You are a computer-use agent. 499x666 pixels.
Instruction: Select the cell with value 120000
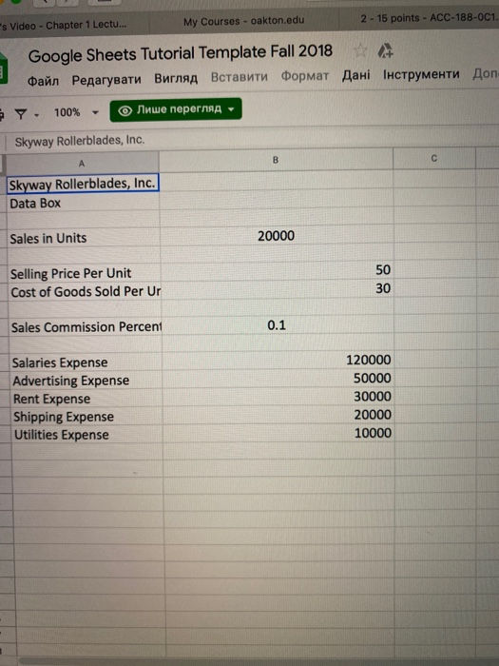click(278, 361)
